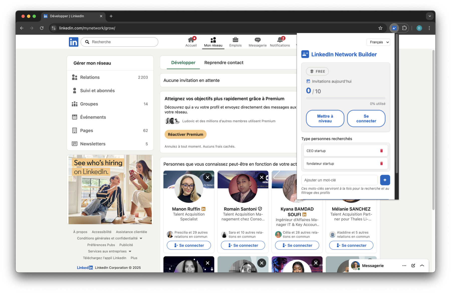Click the Mettre à niveau button

pos(325,118)
